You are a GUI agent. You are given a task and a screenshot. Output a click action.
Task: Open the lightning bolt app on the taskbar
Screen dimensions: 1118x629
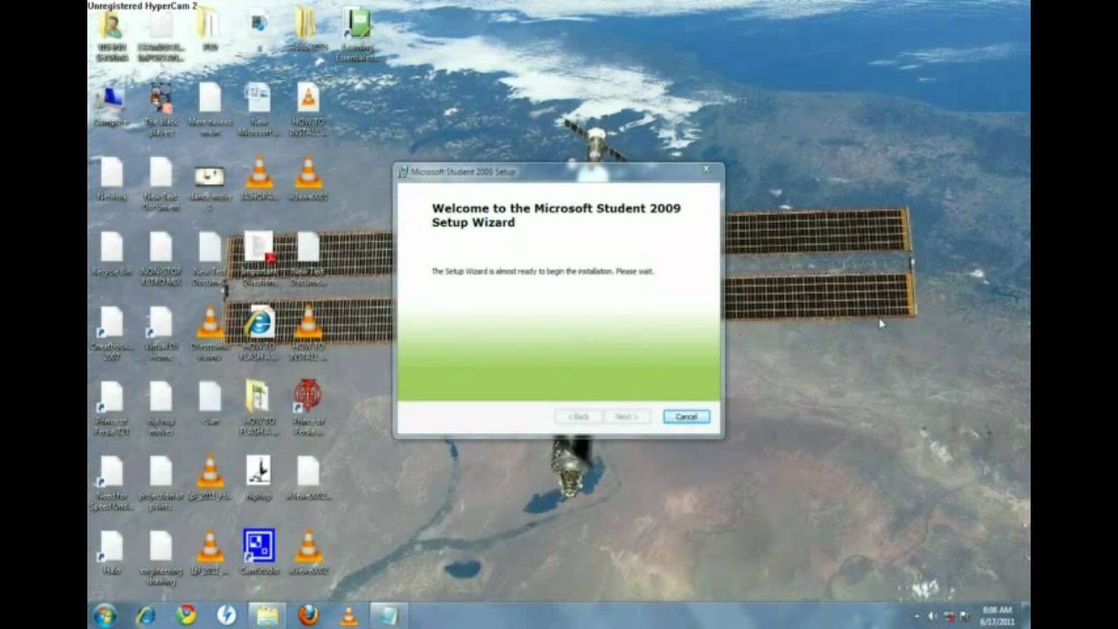[226, 615]
